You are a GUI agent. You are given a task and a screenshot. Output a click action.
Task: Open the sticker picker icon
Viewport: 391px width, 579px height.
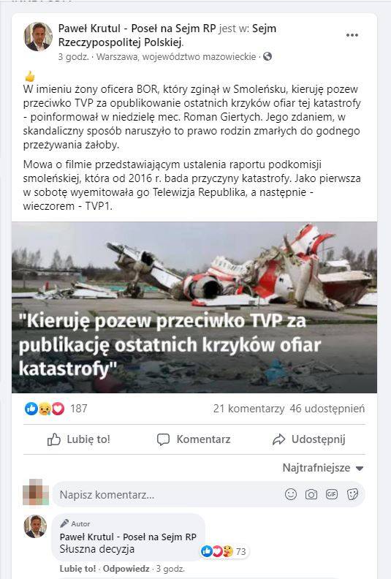click(x=352, y=494)
